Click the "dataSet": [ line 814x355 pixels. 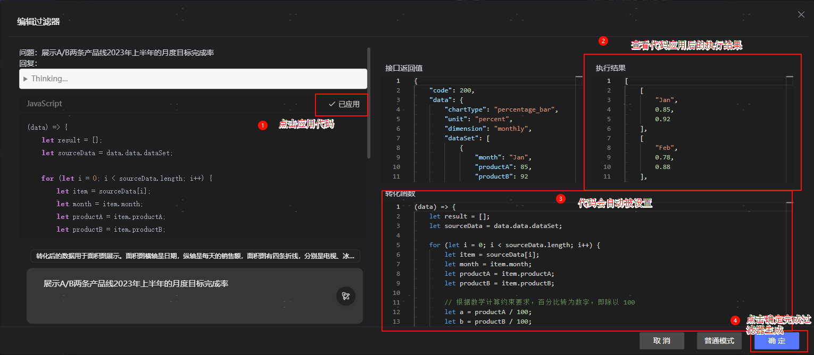pos(467,138)
